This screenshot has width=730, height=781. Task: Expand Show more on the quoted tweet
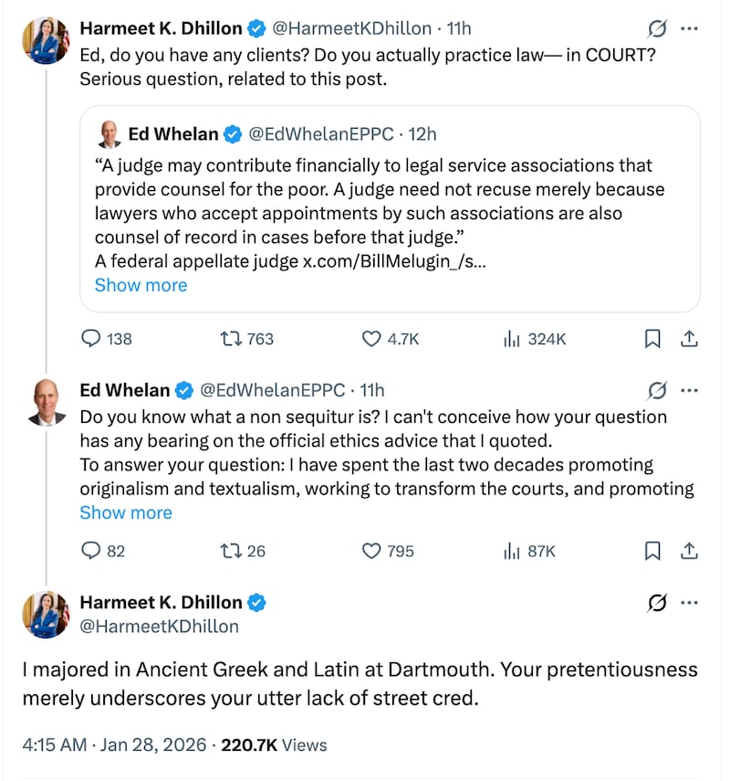coord(141,286)
